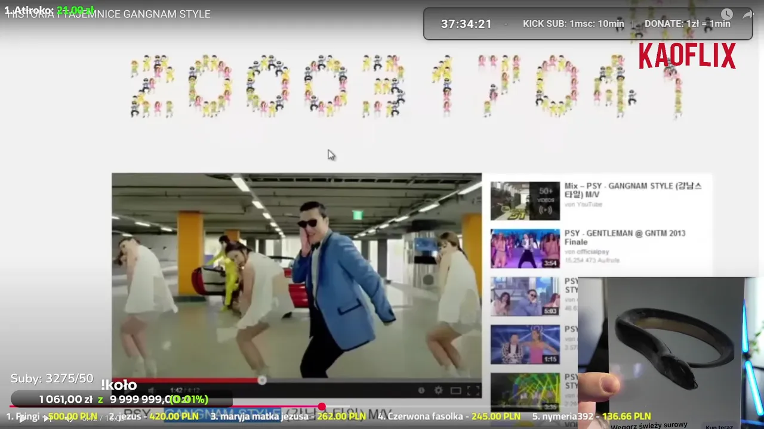Seek using the red outer progress bar handle

tap(322, 407)
